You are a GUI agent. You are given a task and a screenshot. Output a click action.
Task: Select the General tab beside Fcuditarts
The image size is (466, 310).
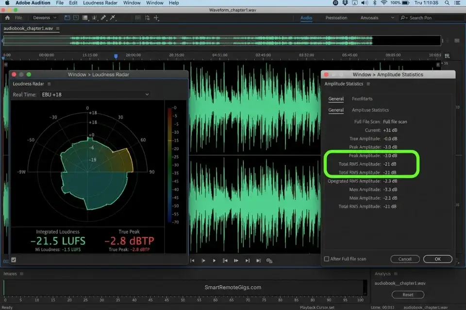[x=336, y=99]
